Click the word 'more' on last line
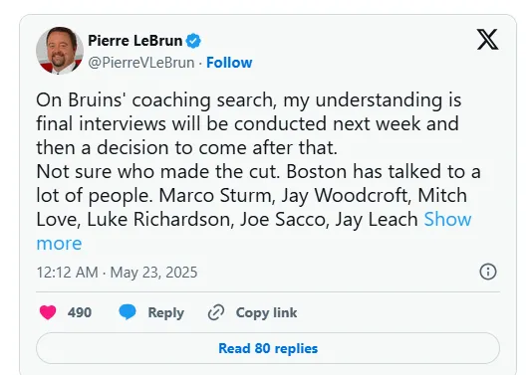This screenshot has width=530, height=375. pyautogui.click(x=59, y=243)
